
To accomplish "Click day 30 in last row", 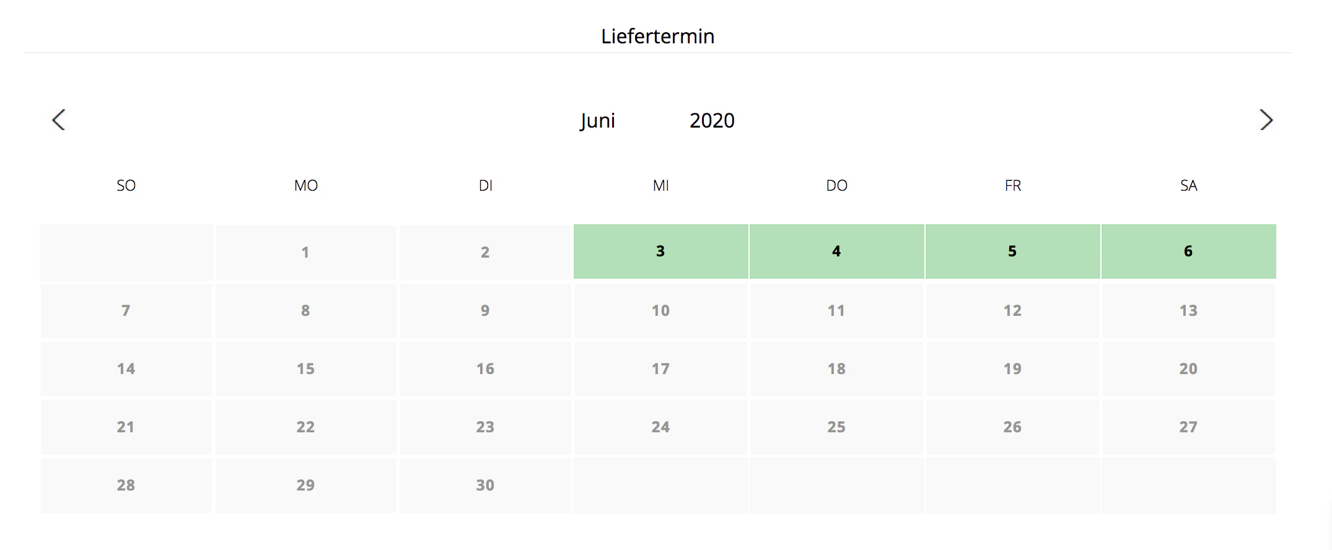I will [485, 485].
